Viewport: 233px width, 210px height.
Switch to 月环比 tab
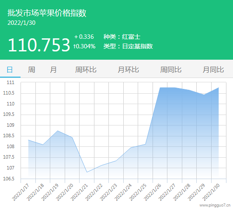click(128, 70)
